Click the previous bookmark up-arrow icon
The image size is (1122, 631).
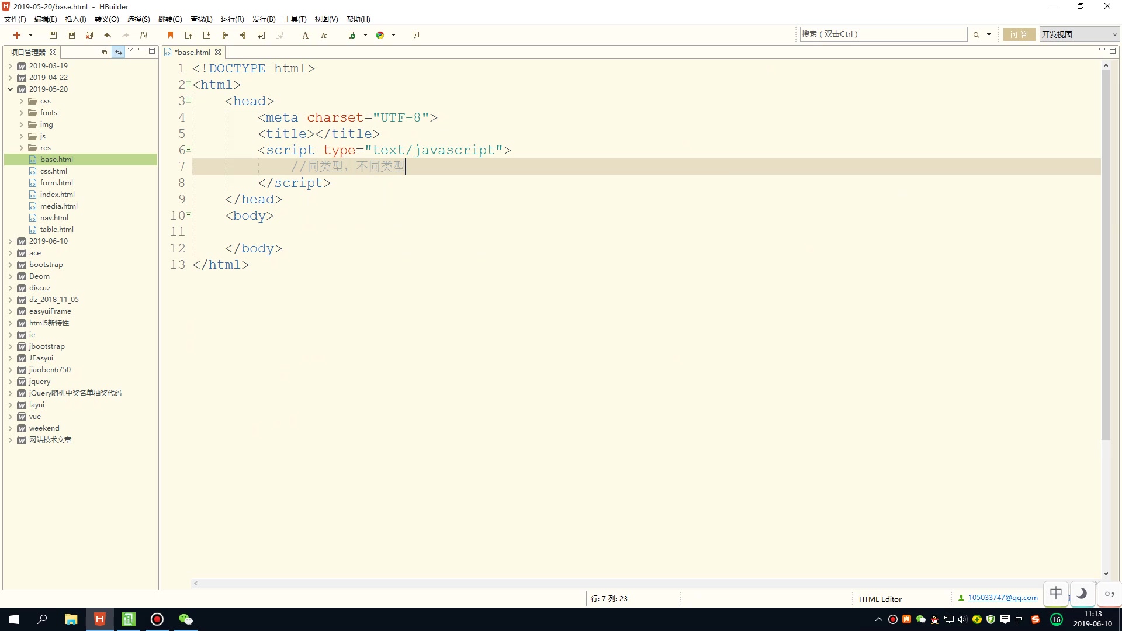189,35
